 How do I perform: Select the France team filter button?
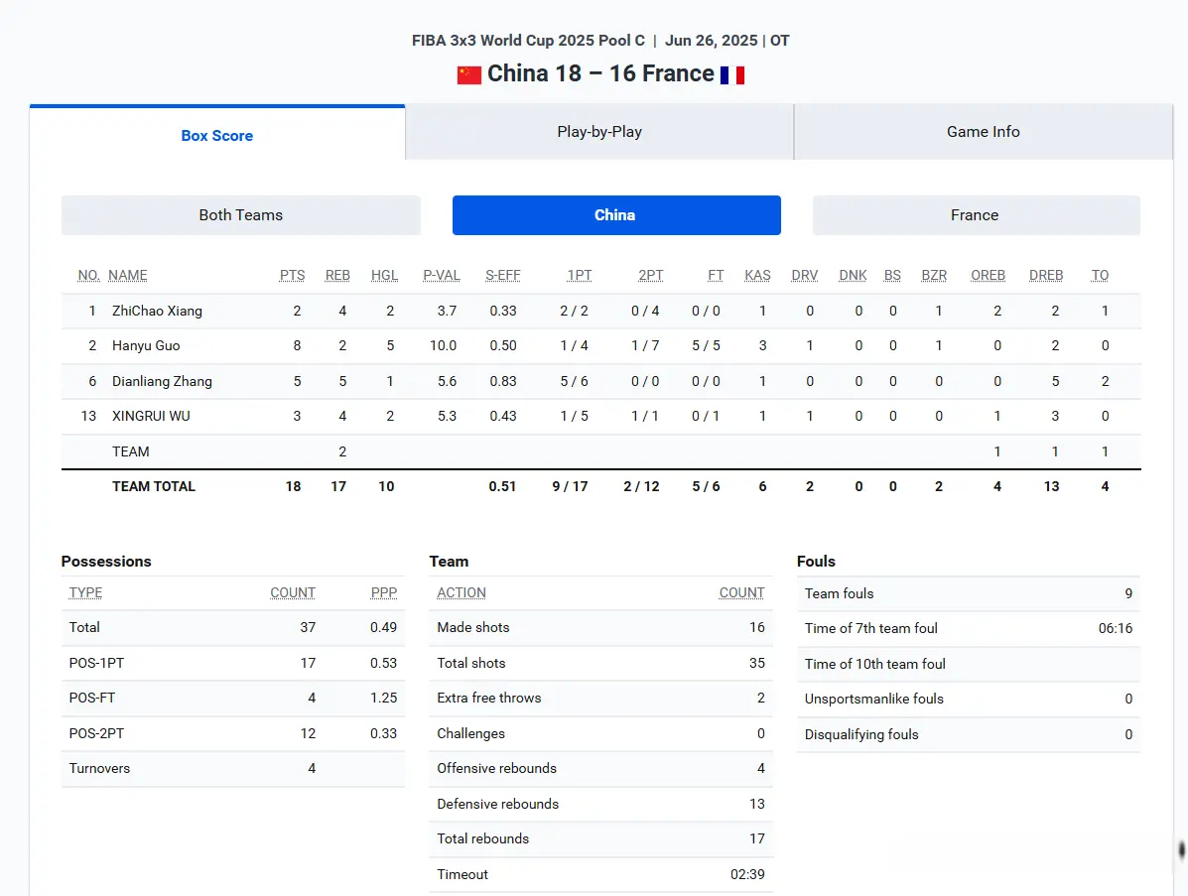tap(975, 215)
